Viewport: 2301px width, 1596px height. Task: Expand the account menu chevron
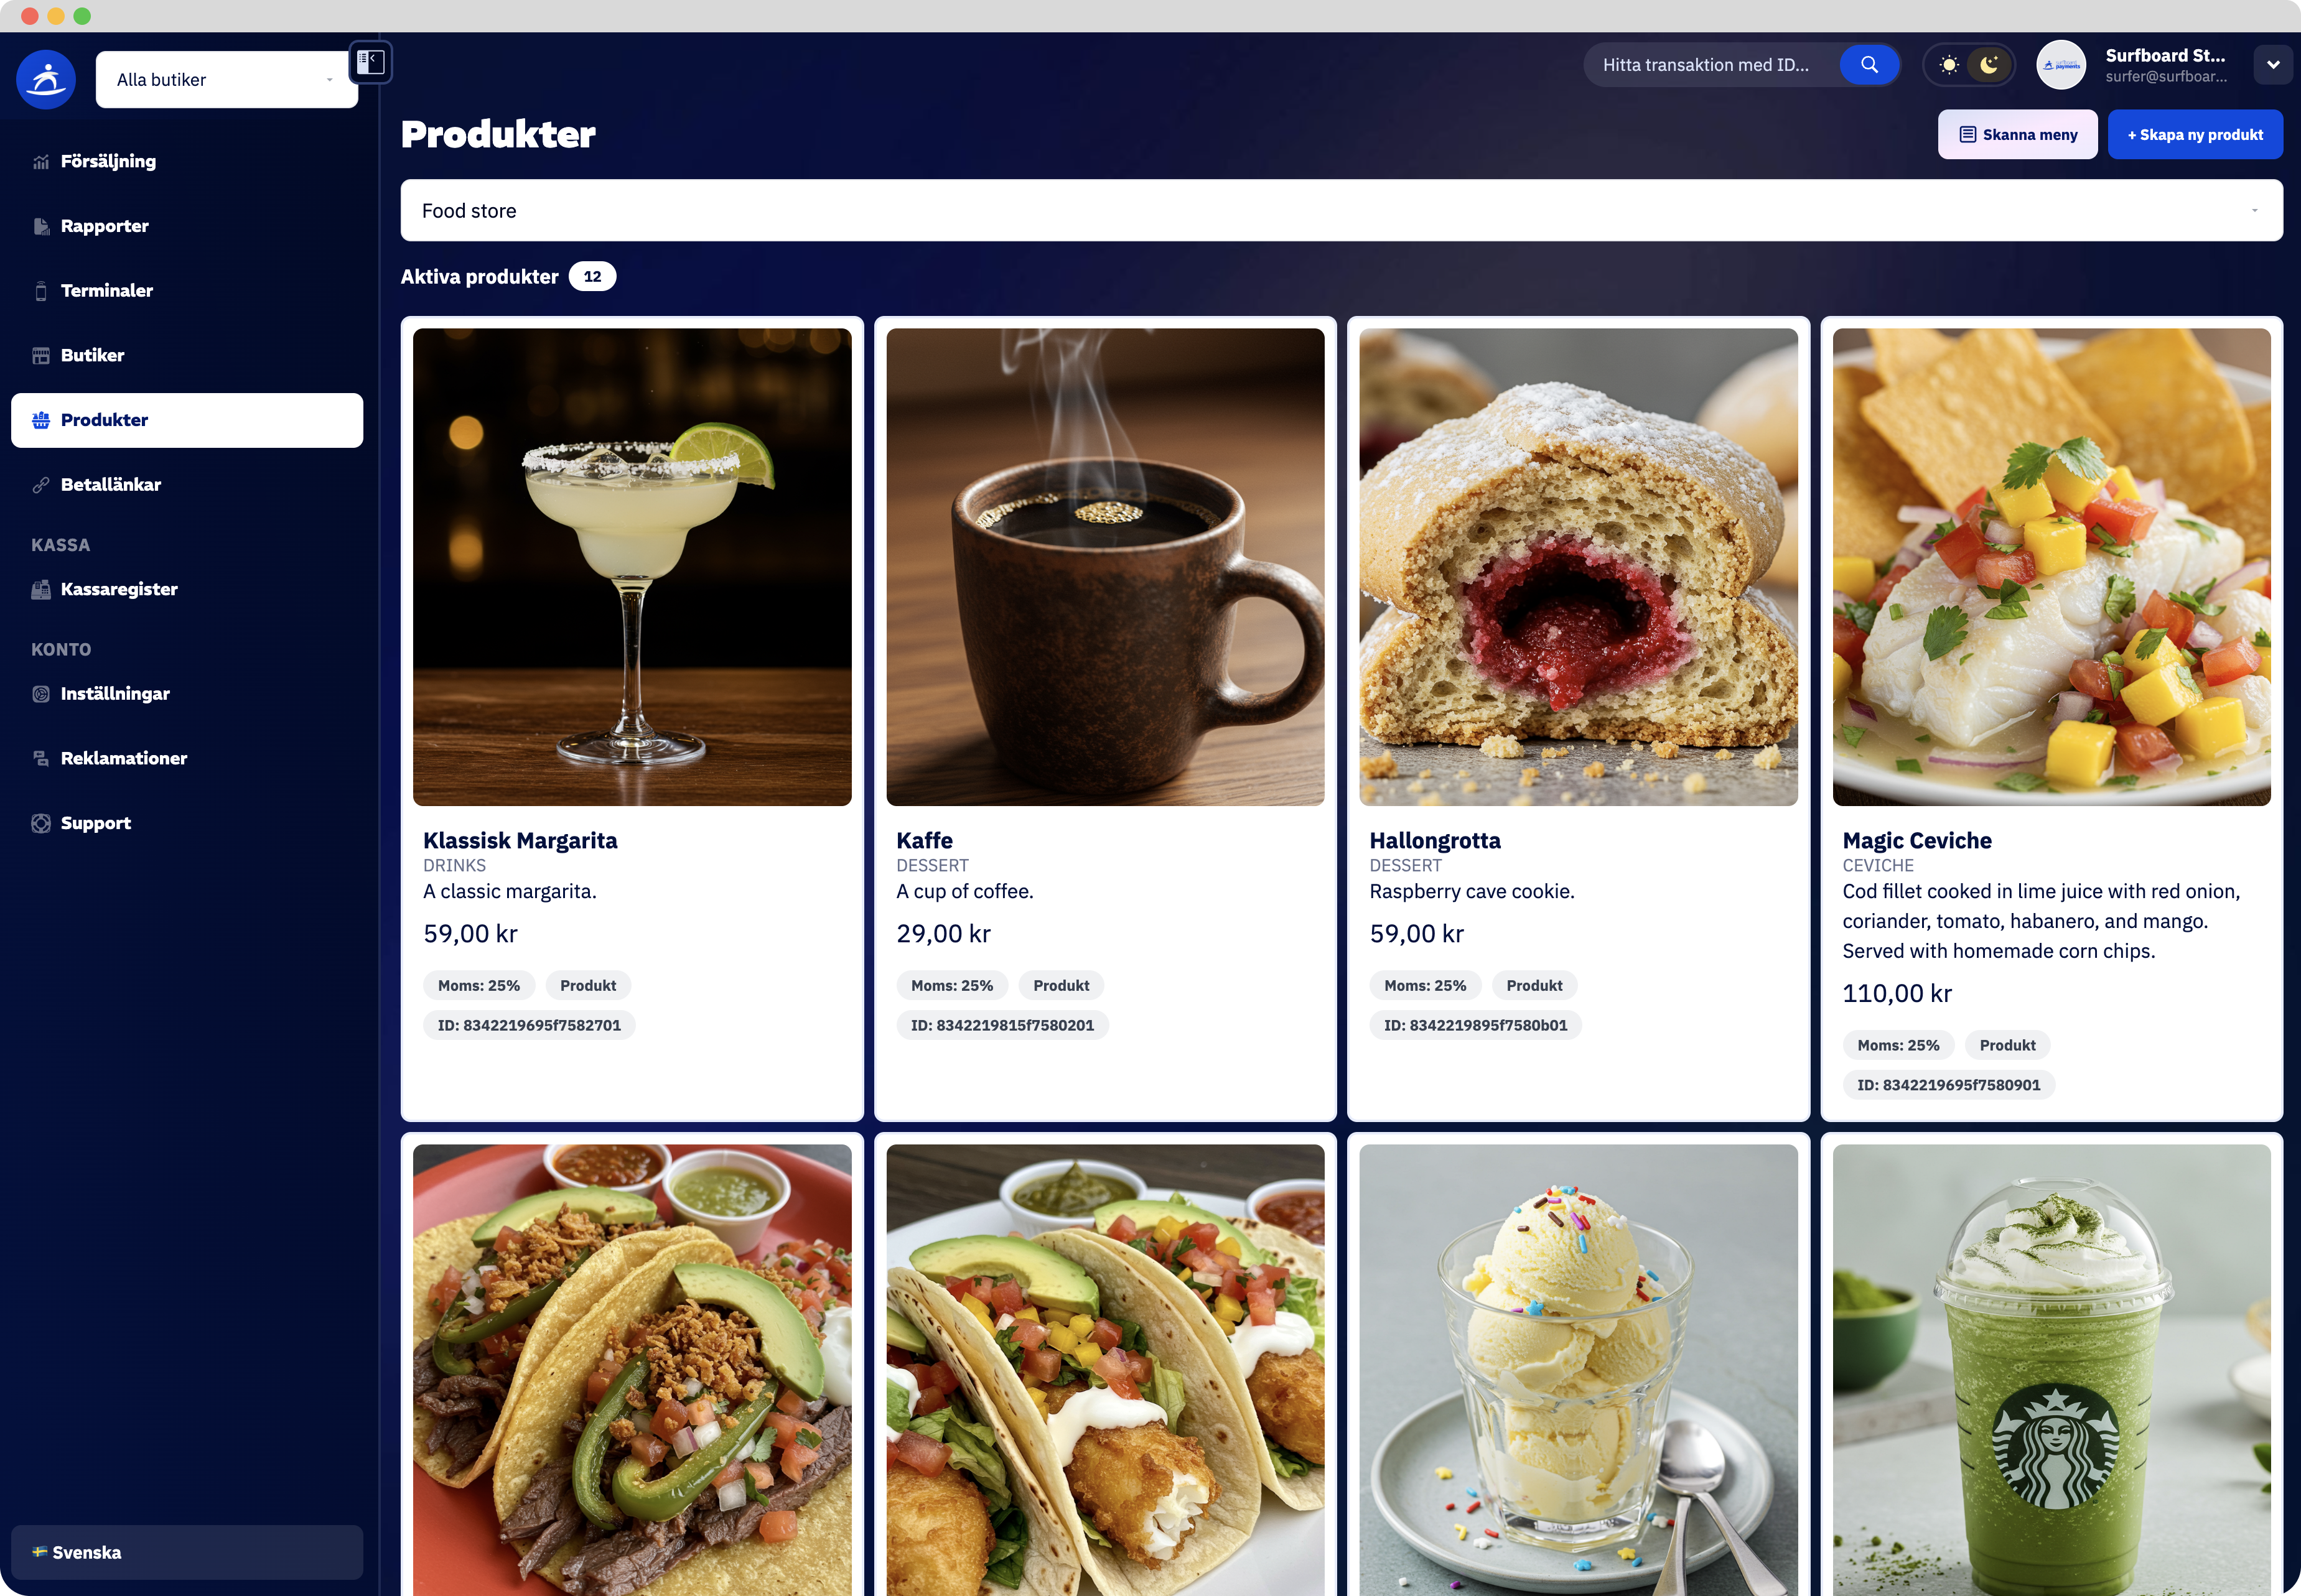pos(2273,65)
